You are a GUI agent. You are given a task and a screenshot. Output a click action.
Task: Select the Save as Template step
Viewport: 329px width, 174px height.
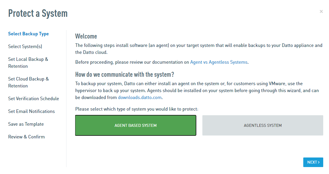[26, 124]
